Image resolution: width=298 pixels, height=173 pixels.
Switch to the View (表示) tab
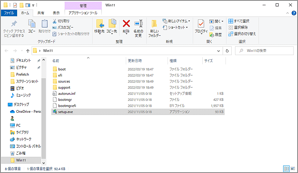click(x=56, y=13)
